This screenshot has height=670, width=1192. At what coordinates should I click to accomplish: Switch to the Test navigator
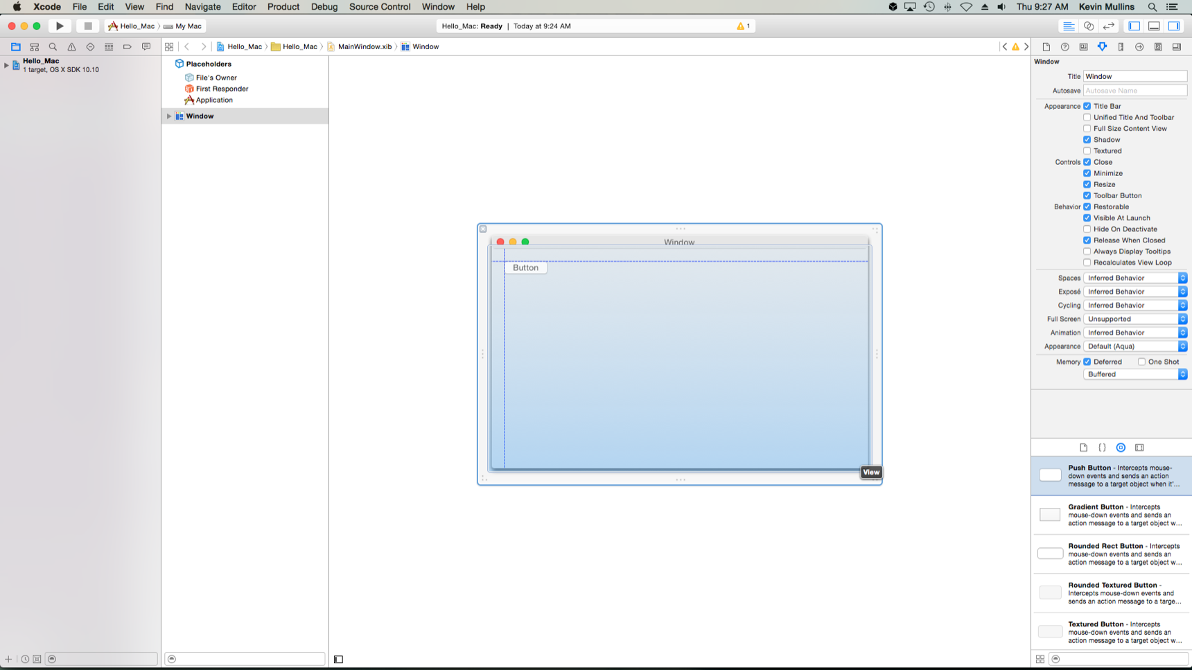click(90, 47)
